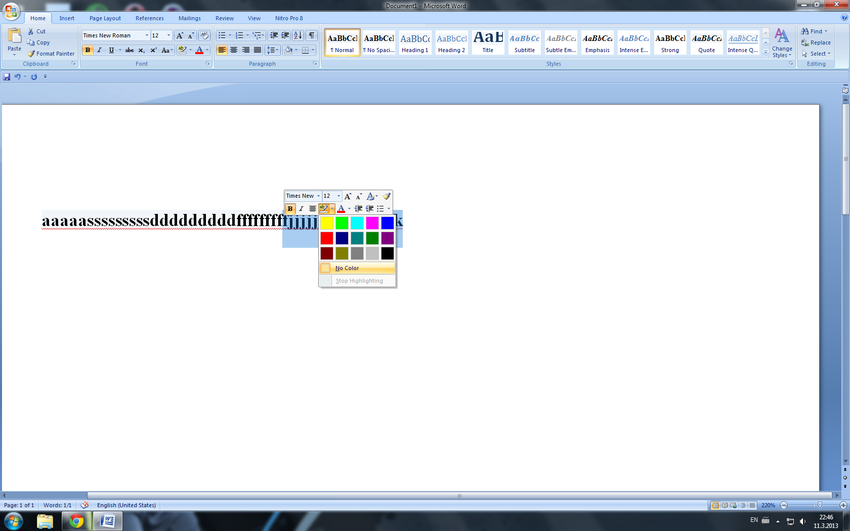Toggle Bold on the mini toolbar
Viewport: 850px width, 531px height.
(290, 209)
